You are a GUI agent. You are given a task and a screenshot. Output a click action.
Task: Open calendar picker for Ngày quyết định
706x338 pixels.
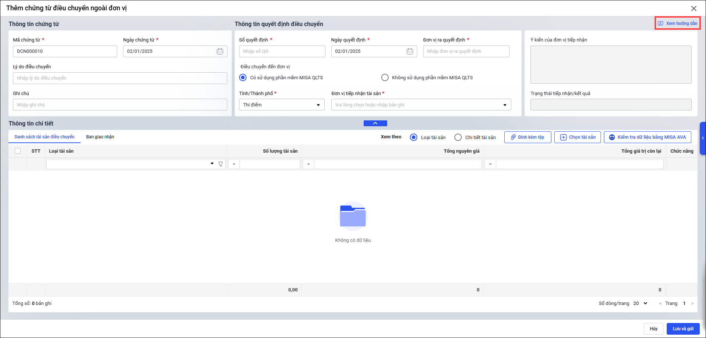click(x=410, y=51)
